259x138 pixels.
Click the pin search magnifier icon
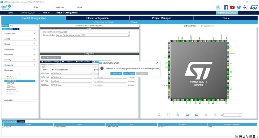click(x=222, y=115)
